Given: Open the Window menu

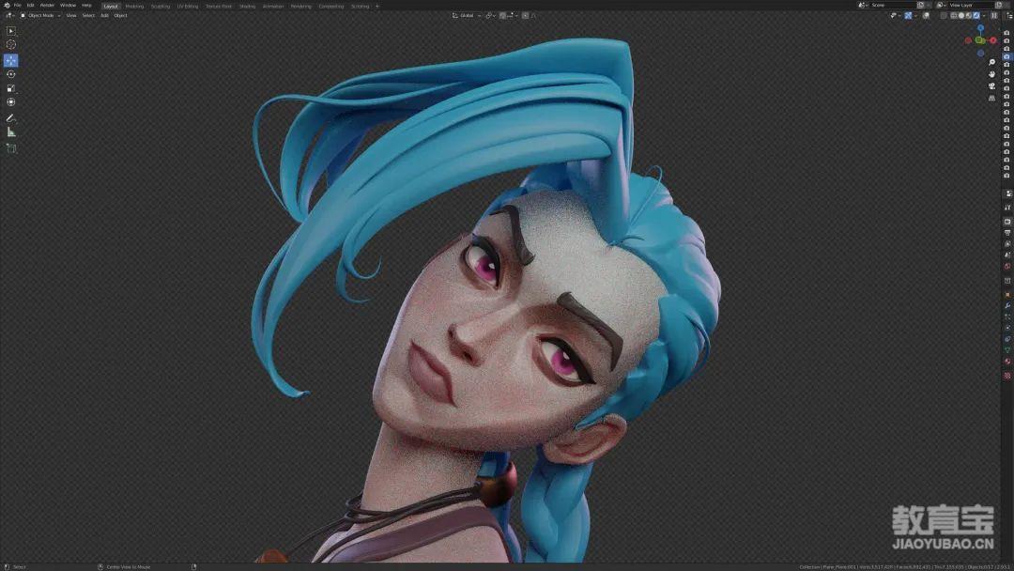Looking at the screenshot, I should point(68,6).
